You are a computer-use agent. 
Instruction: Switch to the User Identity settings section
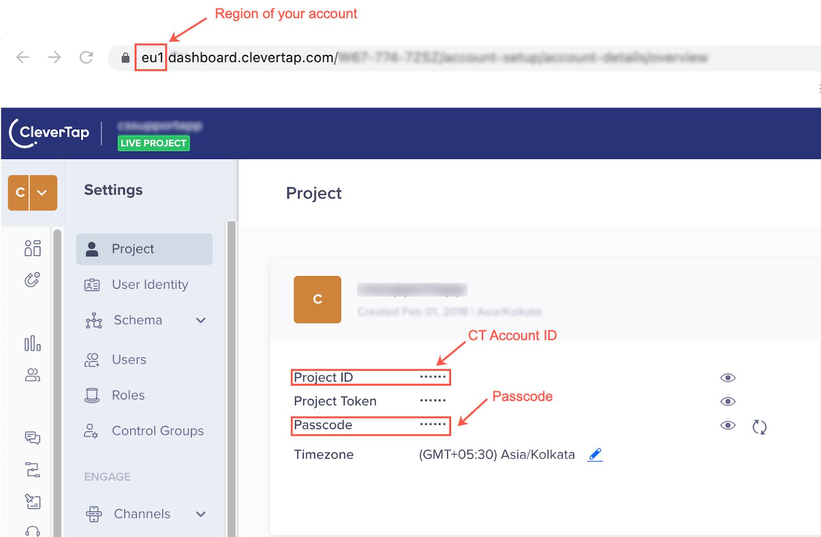point(149,284)
